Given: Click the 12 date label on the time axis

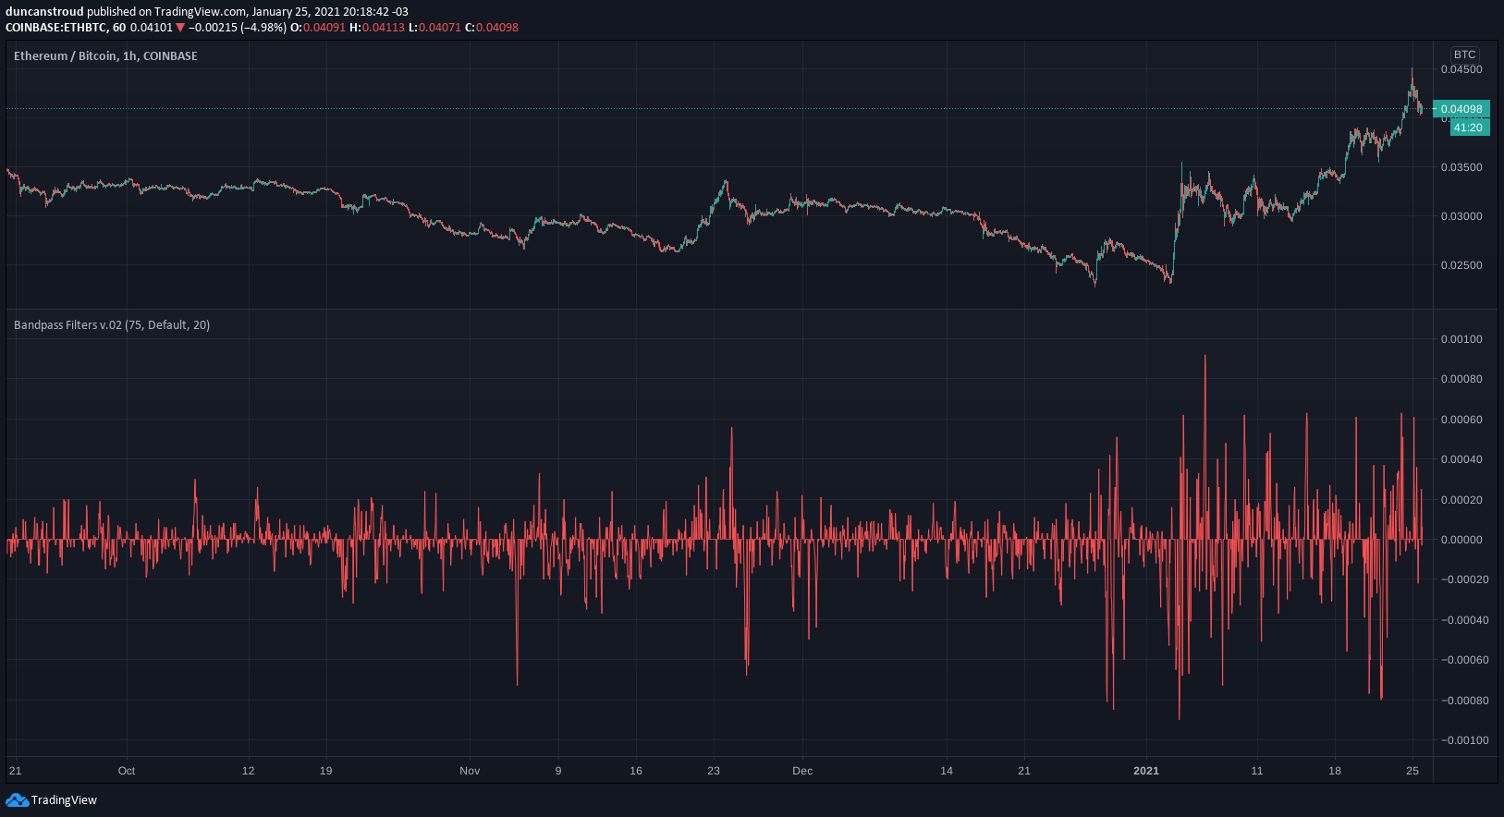Looking at the screenshot, I should pyautogui.click(x=248, y=771).
